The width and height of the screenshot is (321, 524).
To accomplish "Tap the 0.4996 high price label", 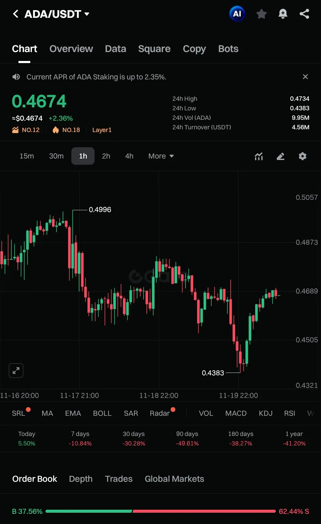I will (x=100, y=210).
